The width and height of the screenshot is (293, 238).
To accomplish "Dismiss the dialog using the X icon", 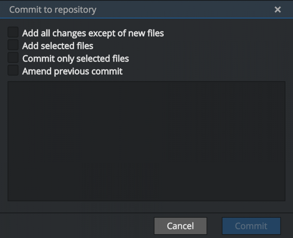I will click(278, 10).
